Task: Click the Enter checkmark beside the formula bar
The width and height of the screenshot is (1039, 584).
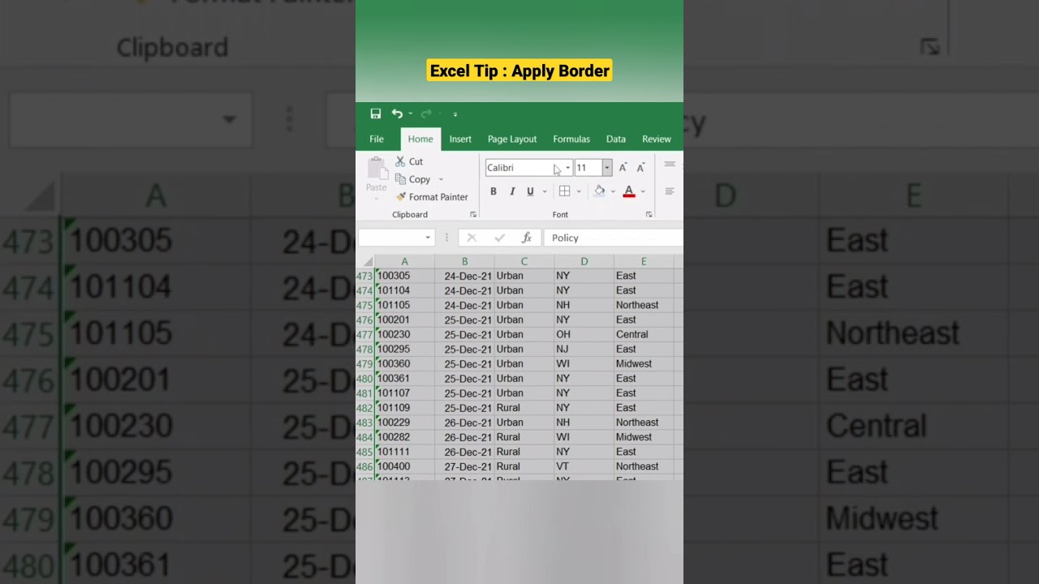Action: 499,238
